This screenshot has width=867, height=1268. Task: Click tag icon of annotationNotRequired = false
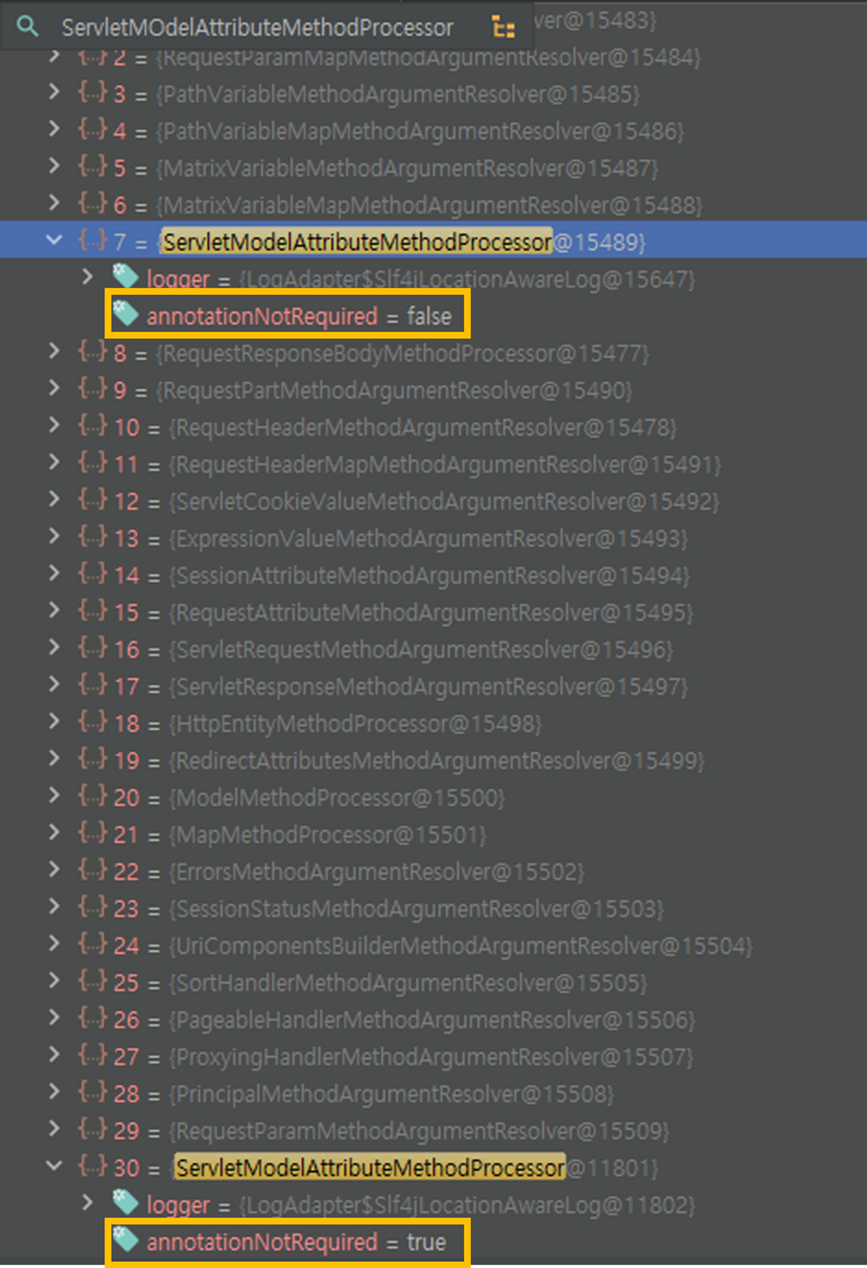coord(125,314)
